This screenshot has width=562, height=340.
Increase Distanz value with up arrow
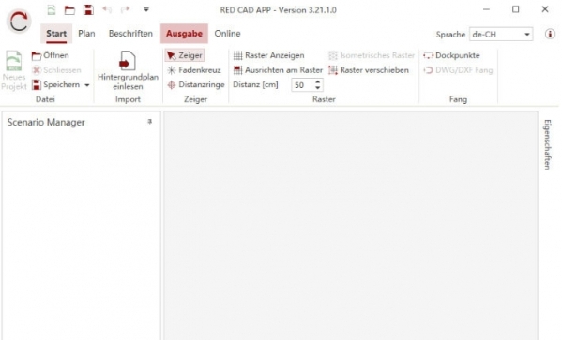click(317, 82)
